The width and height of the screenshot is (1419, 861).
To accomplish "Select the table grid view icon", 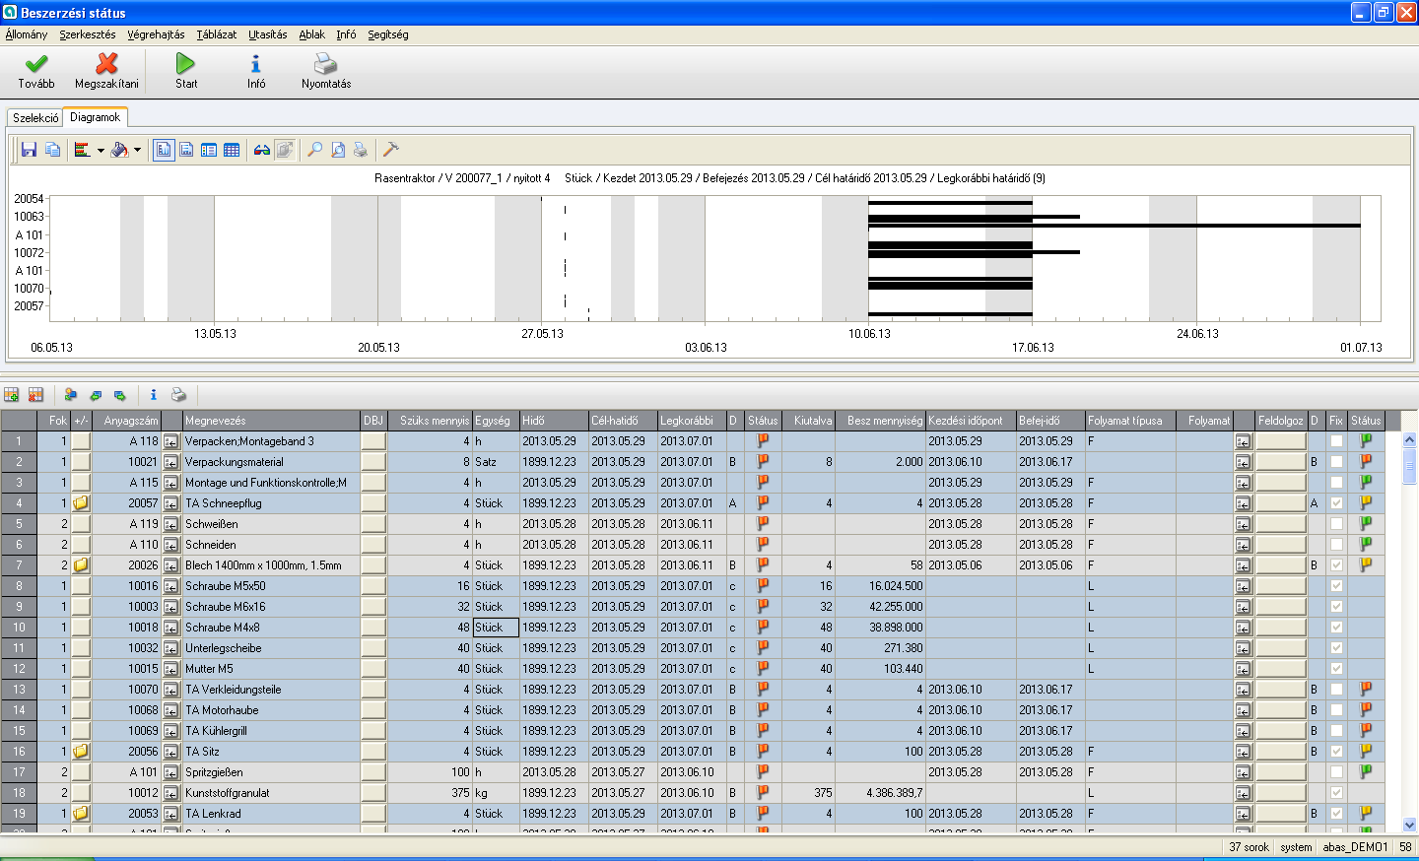I will pyautogui.click(x=232, y=150).
